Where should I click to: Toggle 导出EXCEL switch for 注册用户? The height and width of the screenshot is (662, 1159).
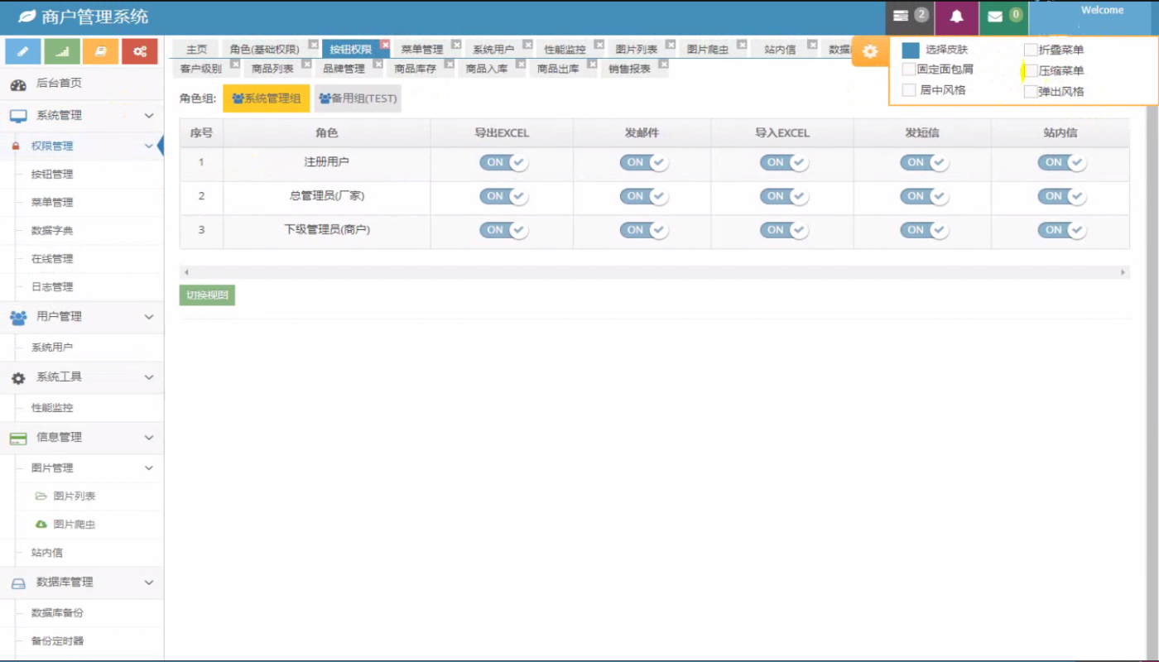tap(504, 163)
